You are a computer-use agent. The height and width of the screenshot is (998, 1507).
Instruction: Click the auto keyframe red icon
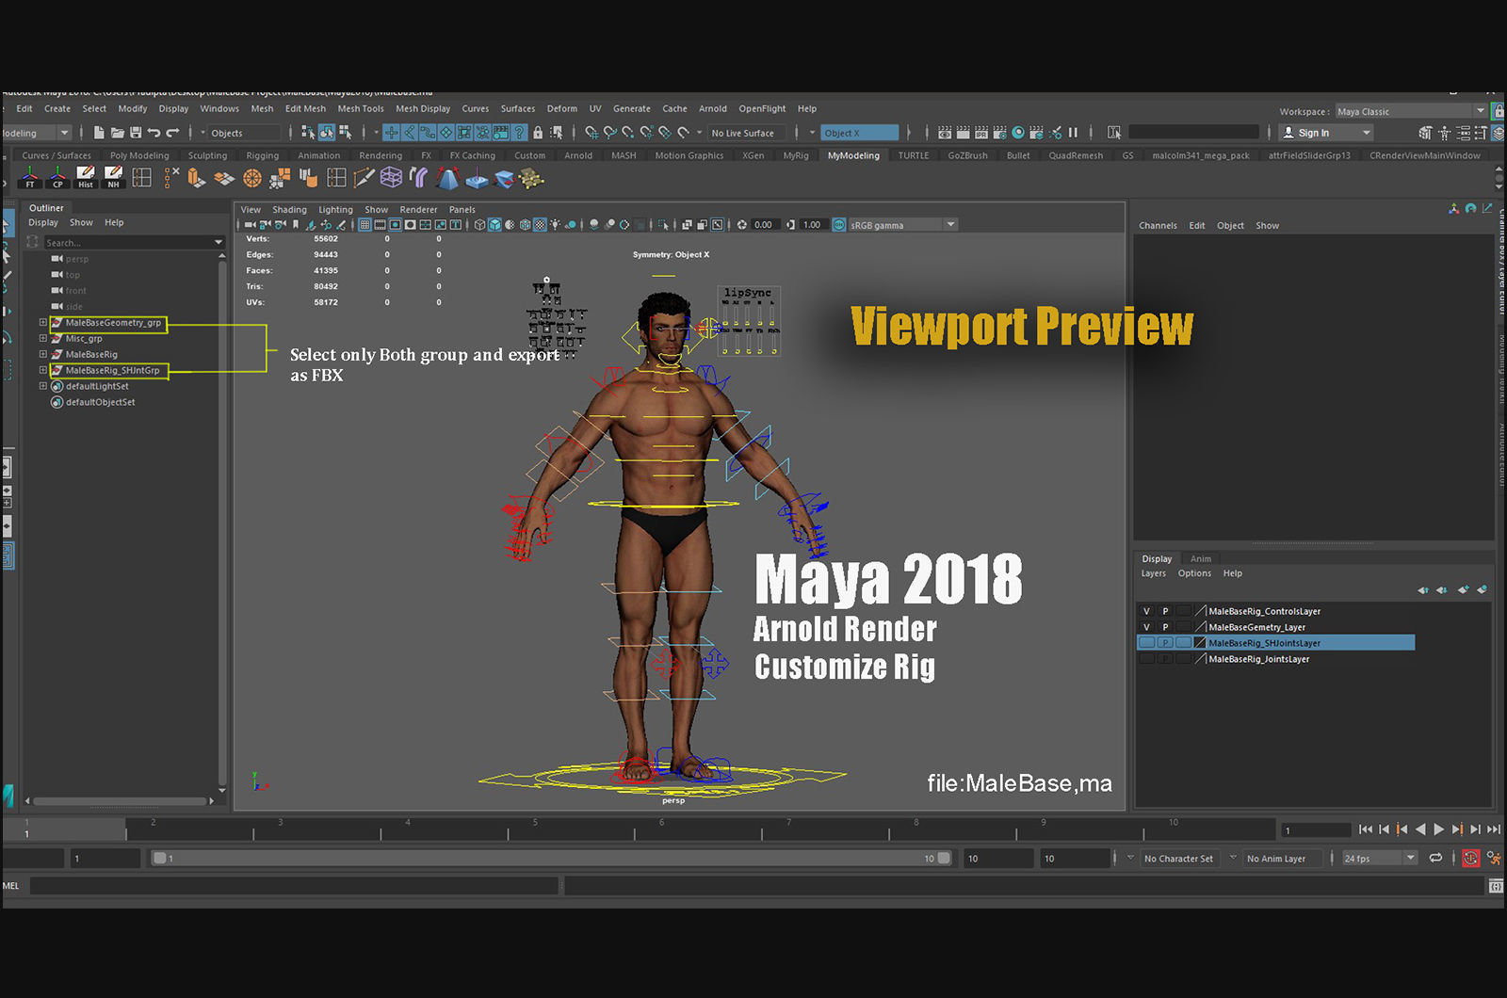[x=1470, y=858]
